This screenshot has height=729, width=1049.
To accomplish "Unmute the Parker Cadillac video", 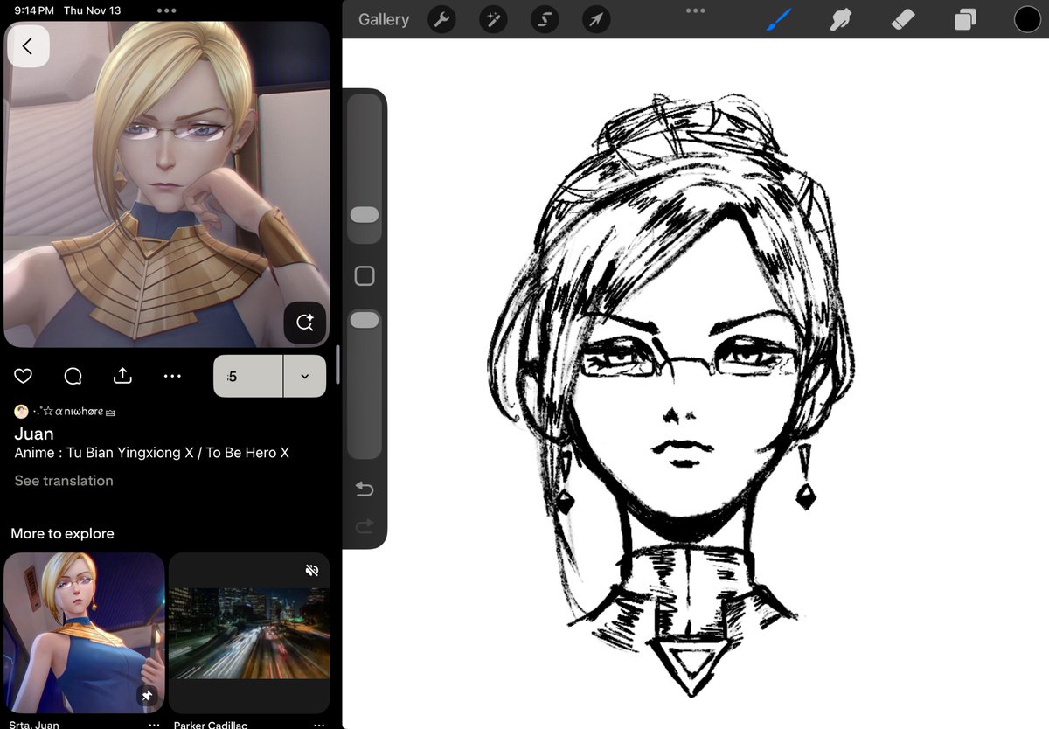I will 312,570.
